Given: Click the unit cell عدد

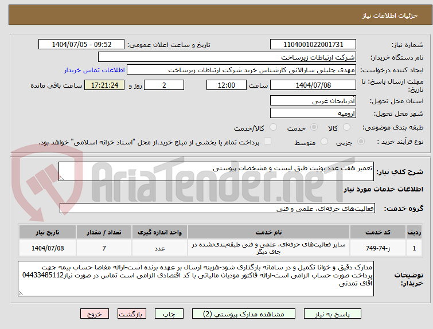Looking at the screenshot, I should [x=159, y=248].
